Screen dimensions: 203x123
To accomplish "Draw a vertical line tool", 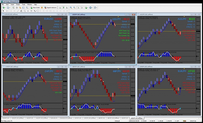I will pos(11,11).
